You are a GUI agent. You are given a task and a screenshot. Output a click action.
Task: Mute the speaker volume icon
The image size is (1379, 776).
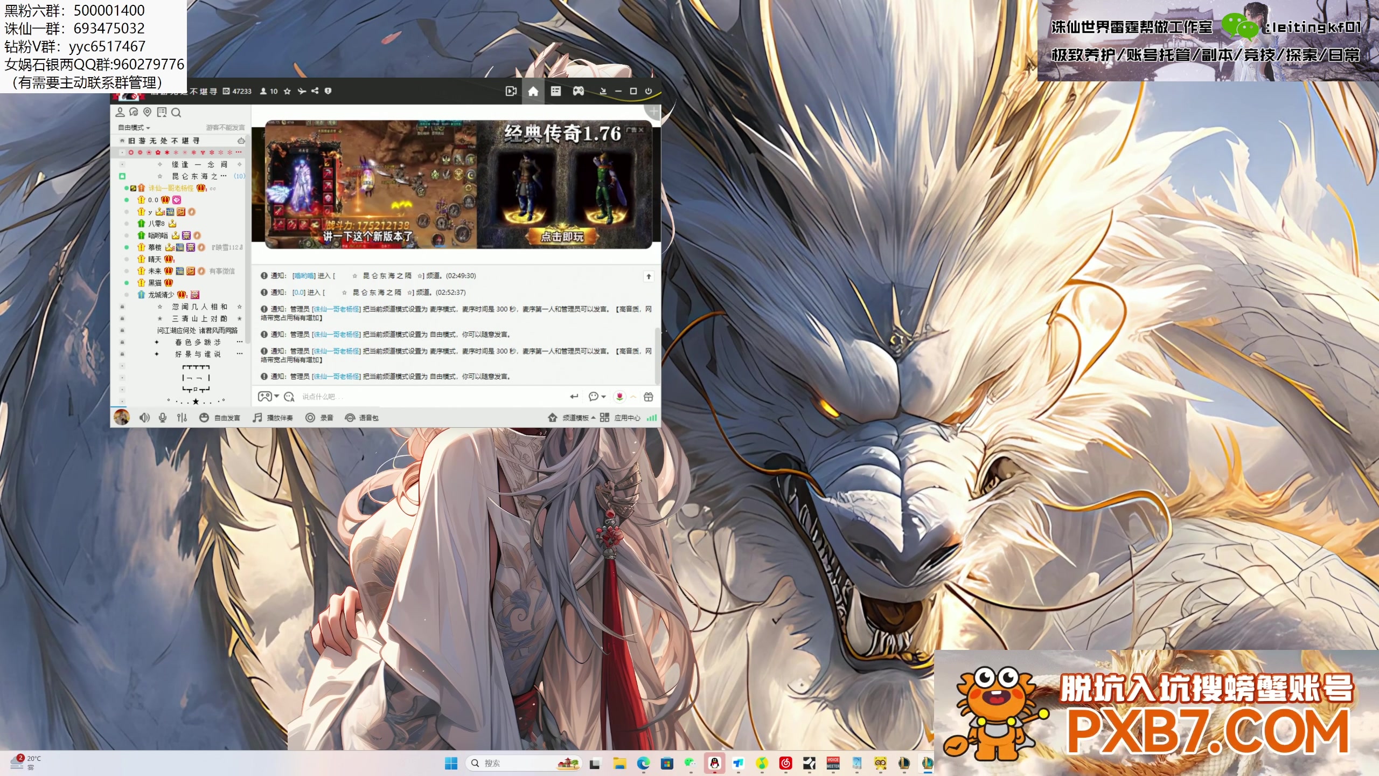pos(144,418)
